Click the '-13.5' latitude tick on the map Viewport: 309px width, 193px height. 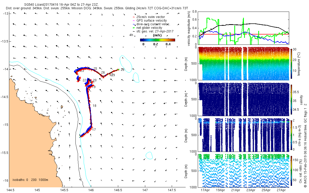point(4,41)
